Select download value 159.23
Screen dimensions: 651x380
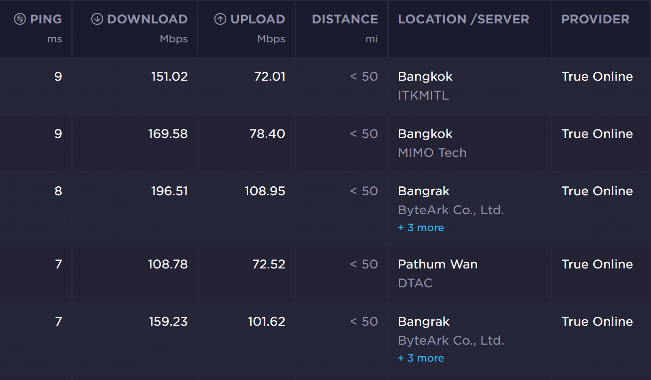pos(168,322)
